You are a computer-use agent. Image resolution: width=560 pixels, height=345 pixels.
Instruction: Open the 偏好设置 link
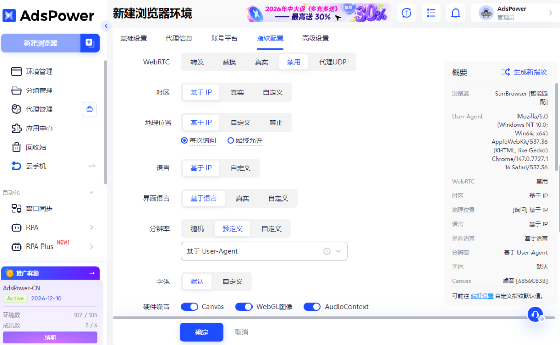click(x=482, y=296)
